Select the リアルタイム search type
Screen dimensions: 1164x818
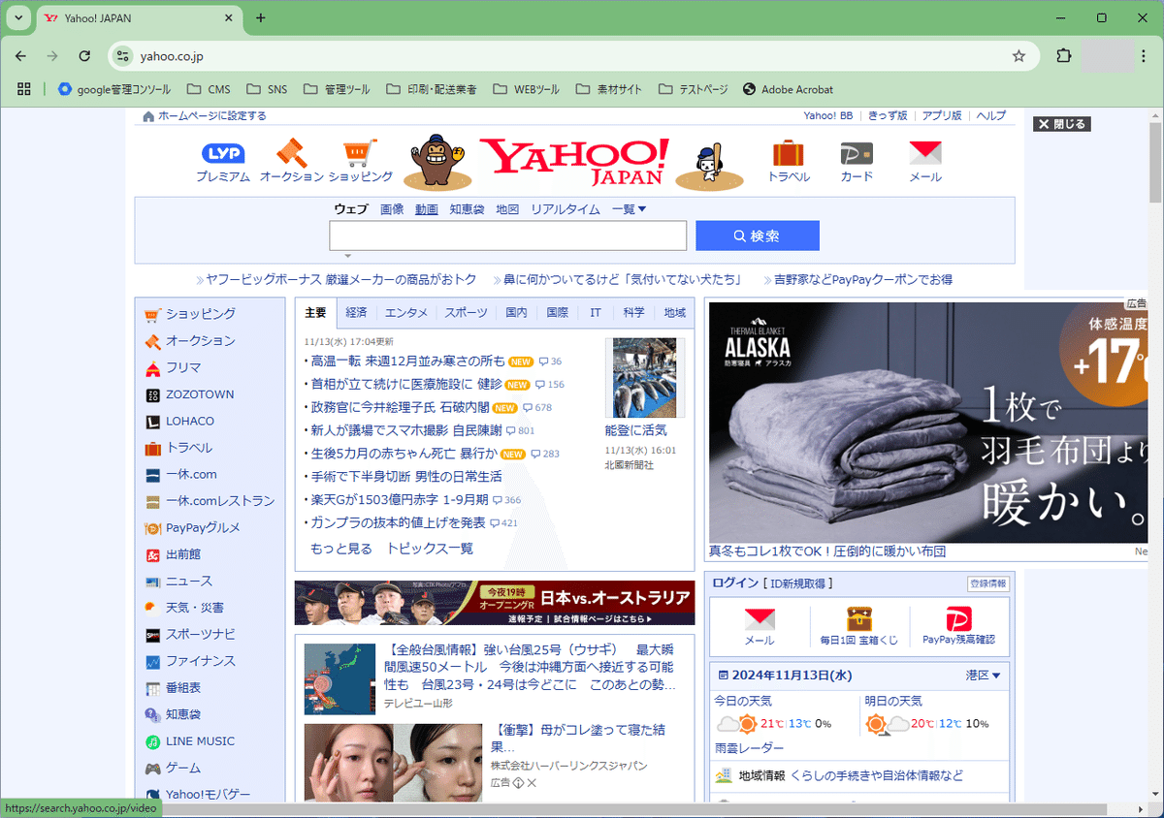tap(565, 209)
